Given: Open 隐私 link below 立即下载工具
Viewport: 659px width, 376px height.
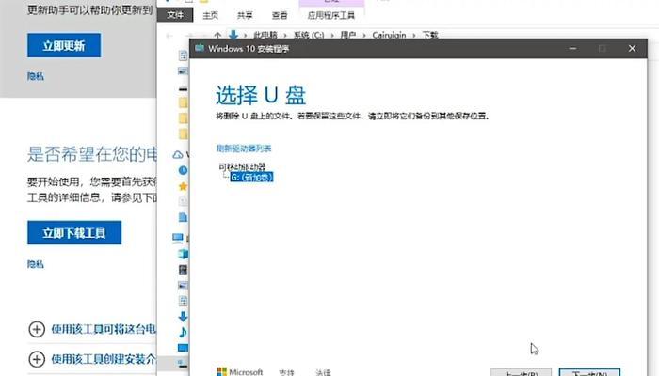Looking at the screenshot, I should tap(36, 264).
